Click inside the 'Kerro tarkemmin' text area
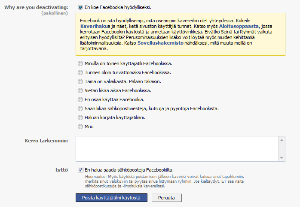 pyautogui.click(x=176, y=148)
